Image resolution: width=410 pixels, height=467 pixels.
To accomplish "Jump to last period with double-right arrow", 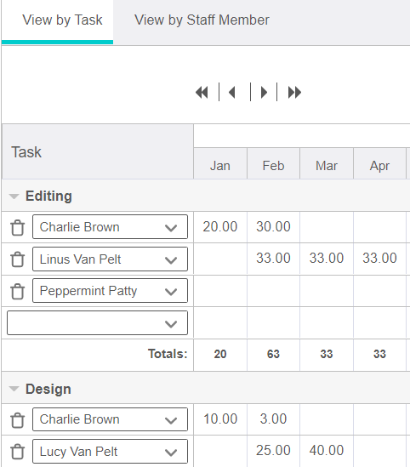I will point(294,93).
